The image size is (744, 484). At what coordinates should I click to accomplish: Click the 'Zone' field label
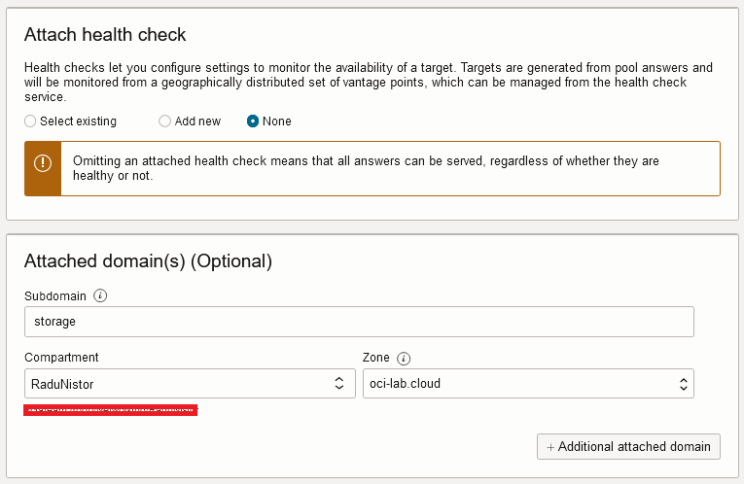[x=375, y=358]
